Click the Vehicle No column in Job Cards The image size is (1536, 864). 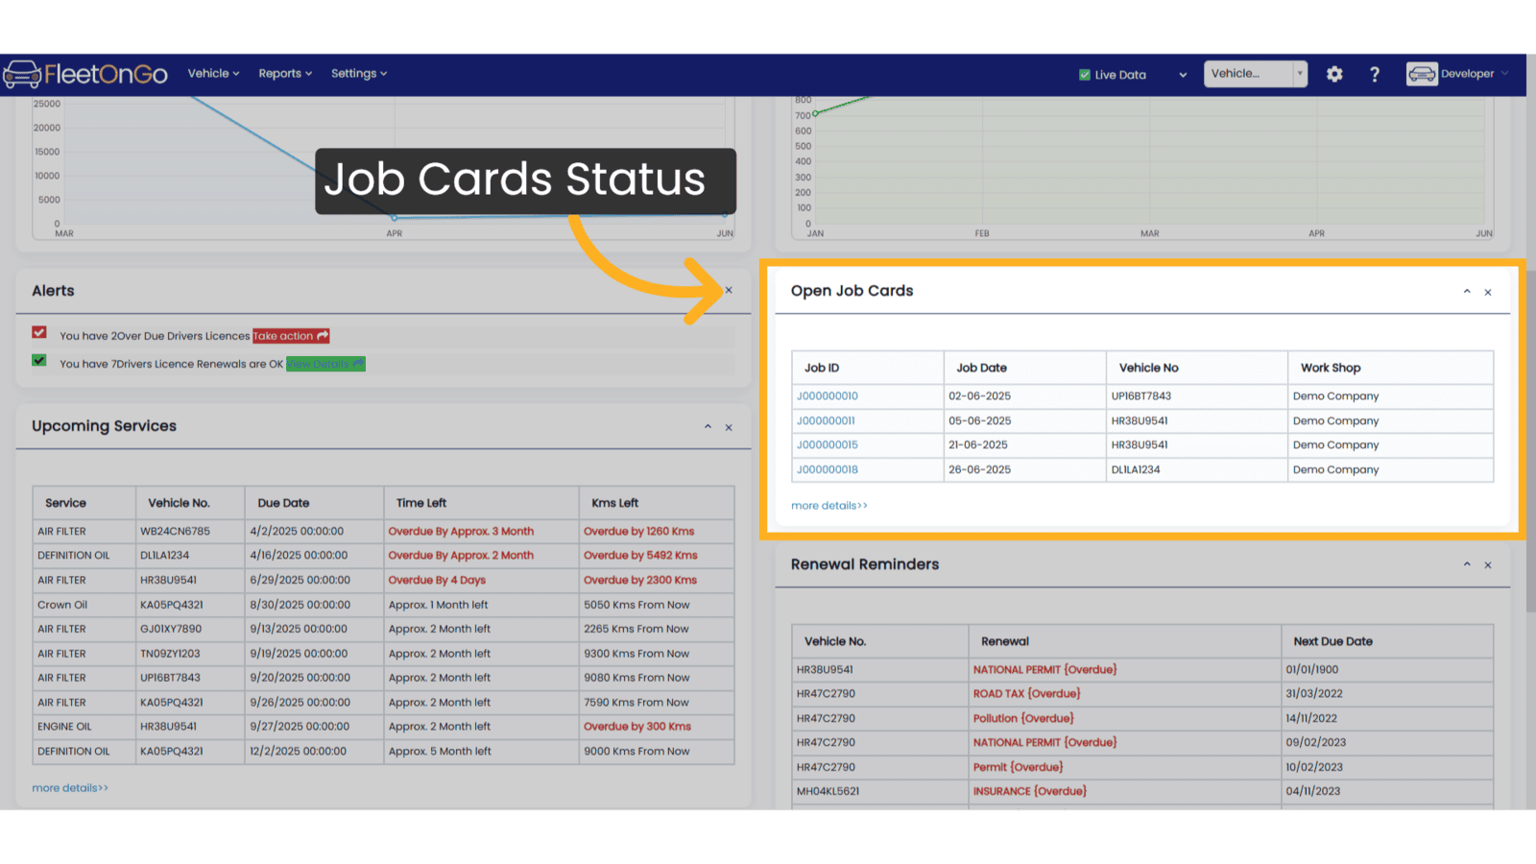click(x=1197, y=368)
